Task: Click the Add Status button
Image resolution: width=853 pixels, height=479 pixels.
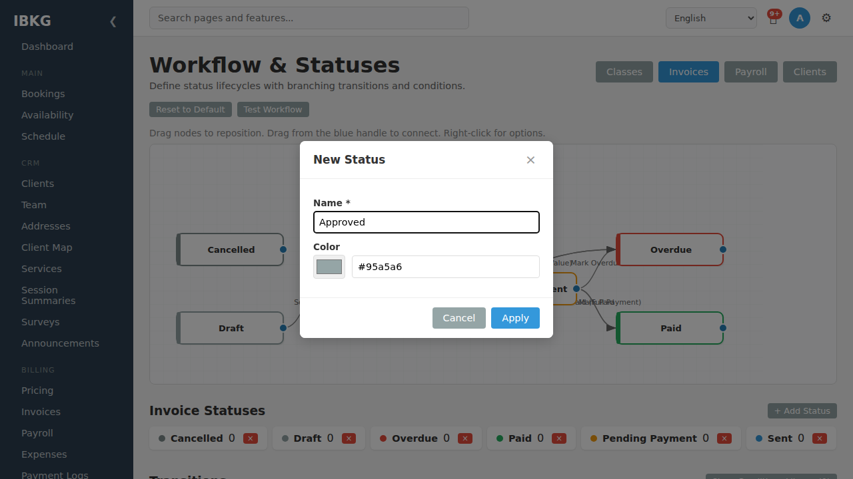Action: (x=802, y=411)
